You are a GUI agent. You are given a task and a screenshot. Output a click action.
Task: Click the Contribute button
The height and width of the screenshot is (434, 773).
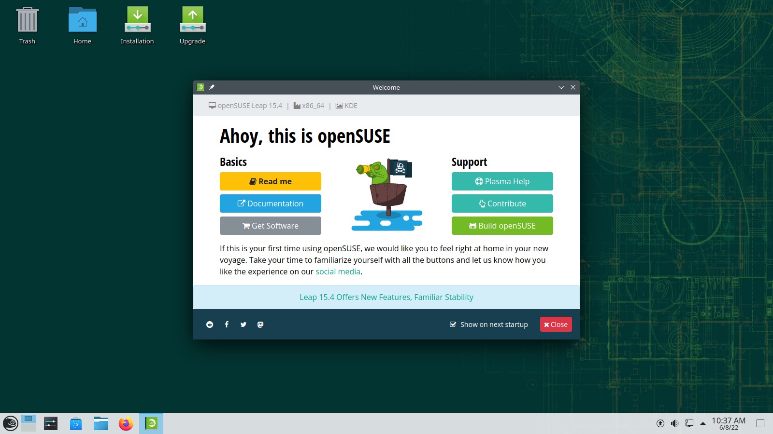pos(502,203)
